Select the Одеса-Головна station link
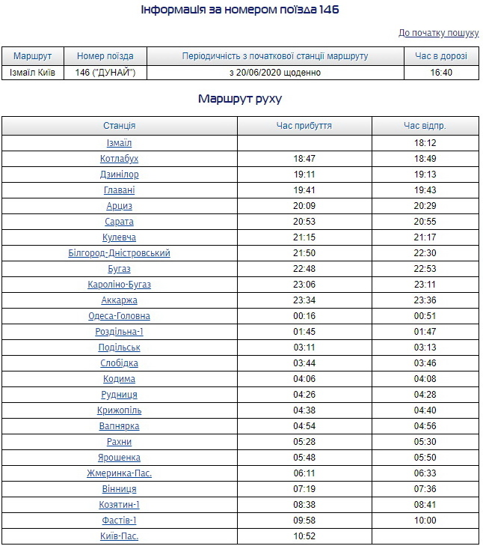This screenshot has height=549, width=483. [x=120, y=316]
